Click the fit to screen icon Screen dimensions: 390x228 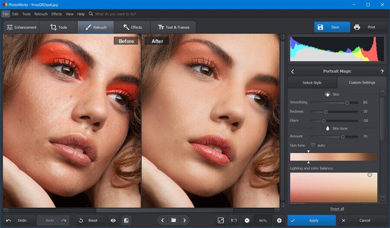[x=221, y=220]
